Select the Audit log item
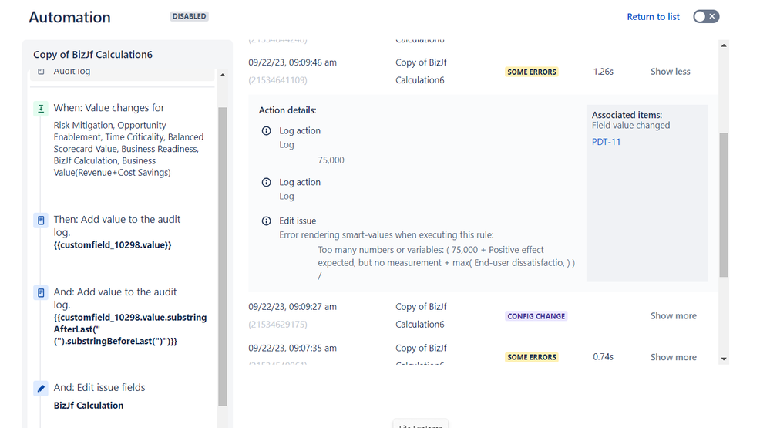 [123, 72]
